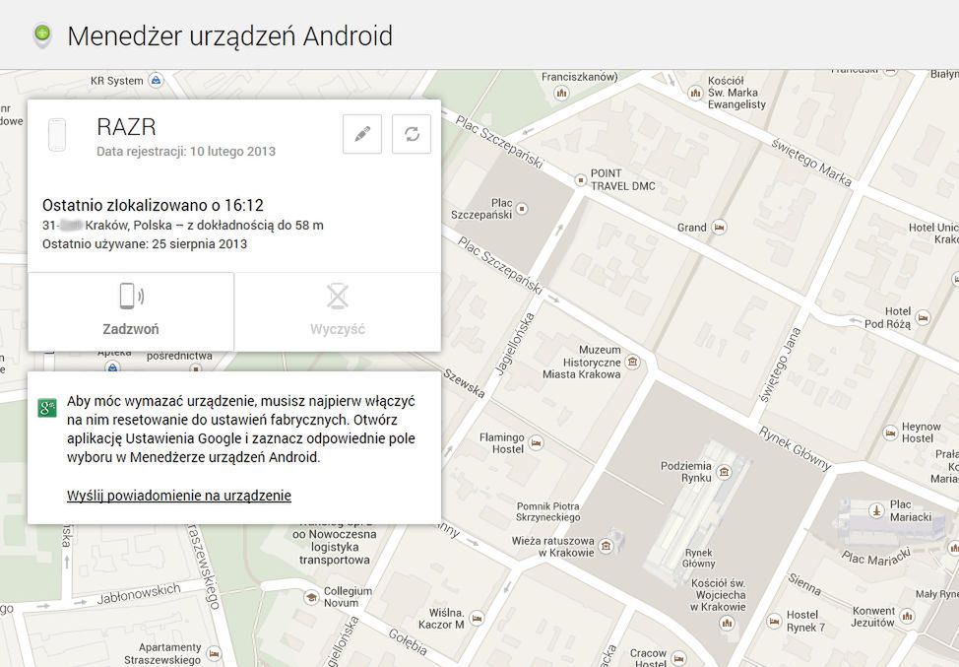Rename device with the pencil edit icon
Screen dimensions: 959x667
(362, 133)
